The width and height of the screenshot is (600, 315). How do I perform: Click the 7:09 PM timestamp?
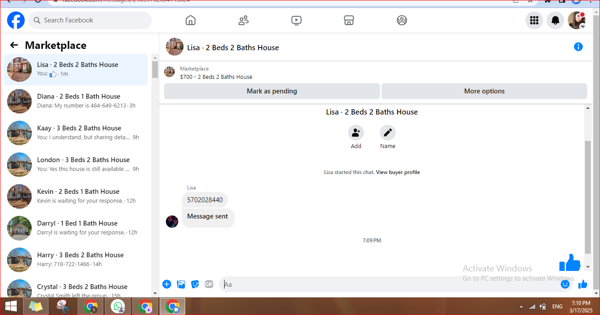click(372, 241)
